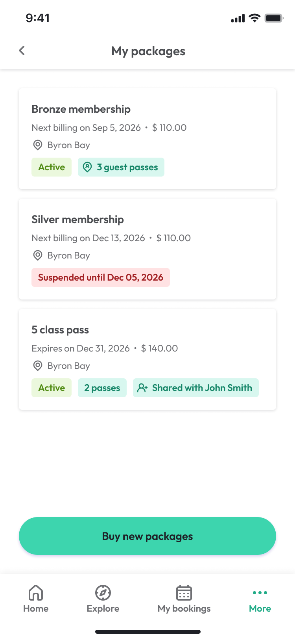Tap the shared-user icon beside John Smith
Image resolution: width=295 pixels, height=640 pixels.
point(142,388)
